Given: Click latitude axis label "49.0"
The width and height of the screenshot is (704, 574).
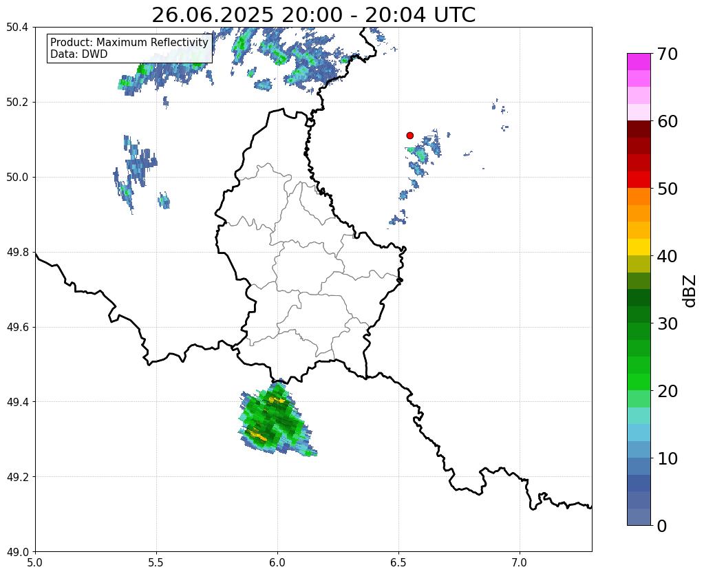Looking at the screenshot, I should (17, 552).
